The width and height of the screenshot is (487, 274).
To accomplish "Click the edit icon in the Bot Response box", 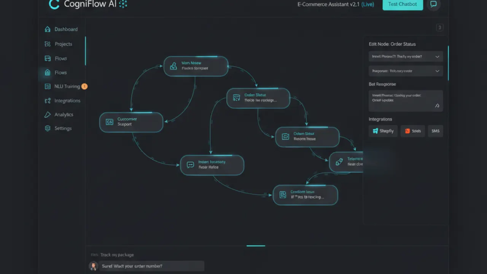I will coord(437,106).
